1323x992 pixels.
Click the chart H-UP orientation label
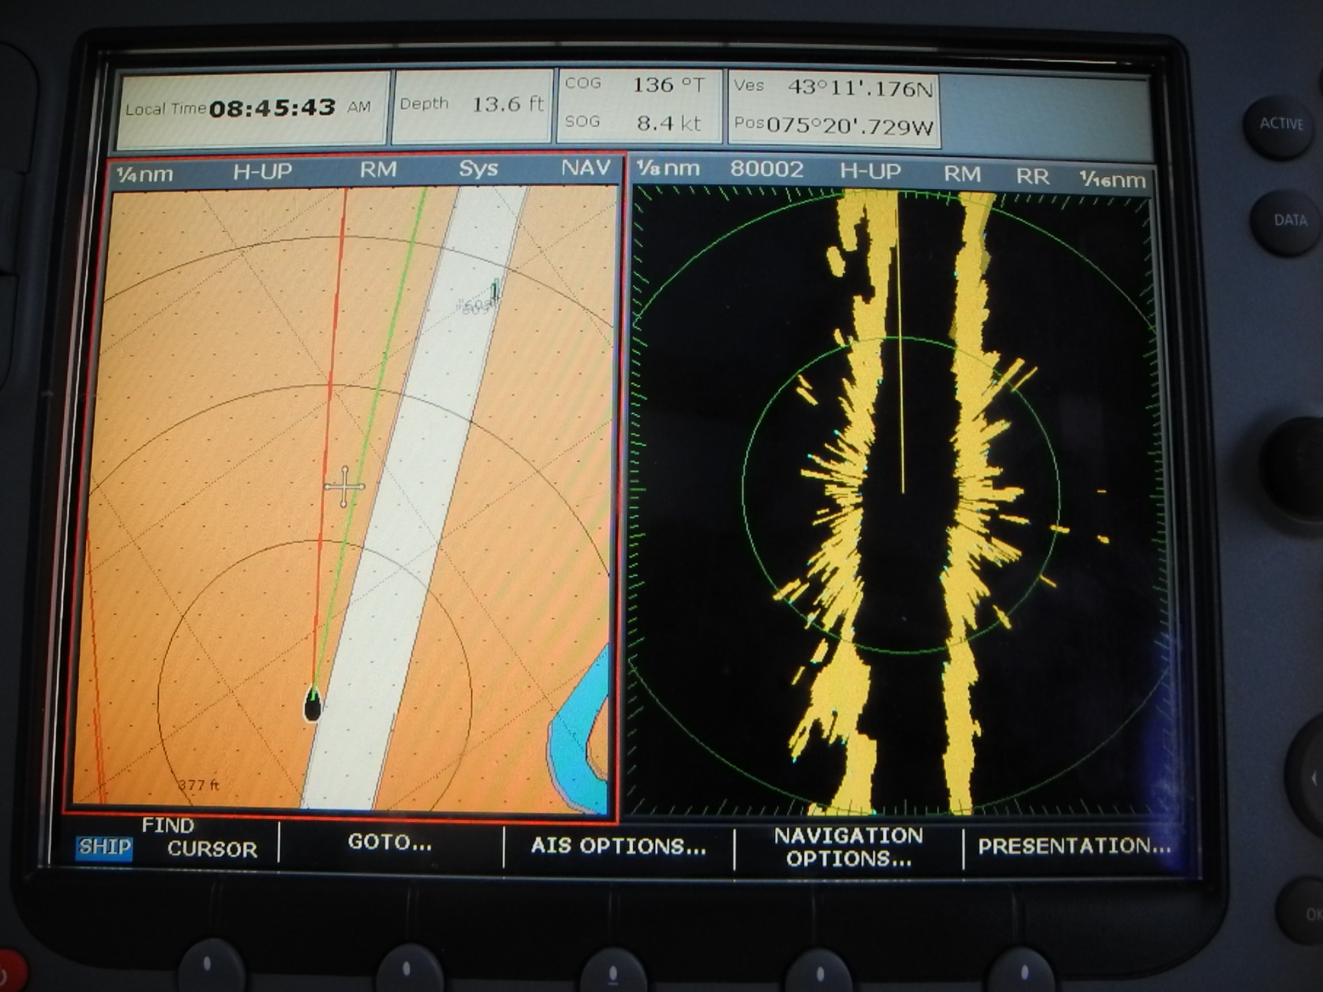[x=262, y=171]
